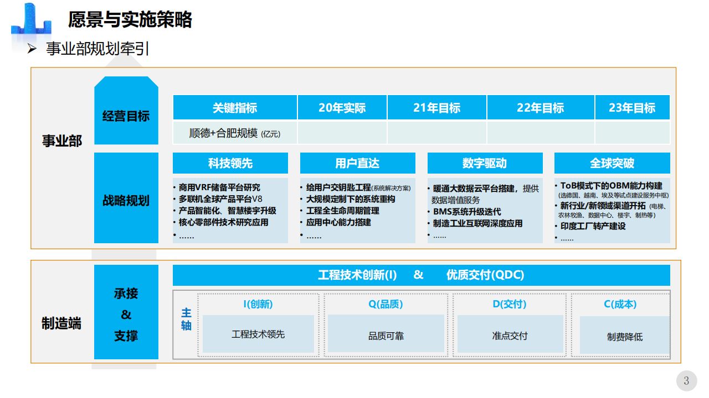Screen dimensions: 709x398
Task: Select the bullet 商用VRF储备平台研究
Action: (x=219, y=187)
